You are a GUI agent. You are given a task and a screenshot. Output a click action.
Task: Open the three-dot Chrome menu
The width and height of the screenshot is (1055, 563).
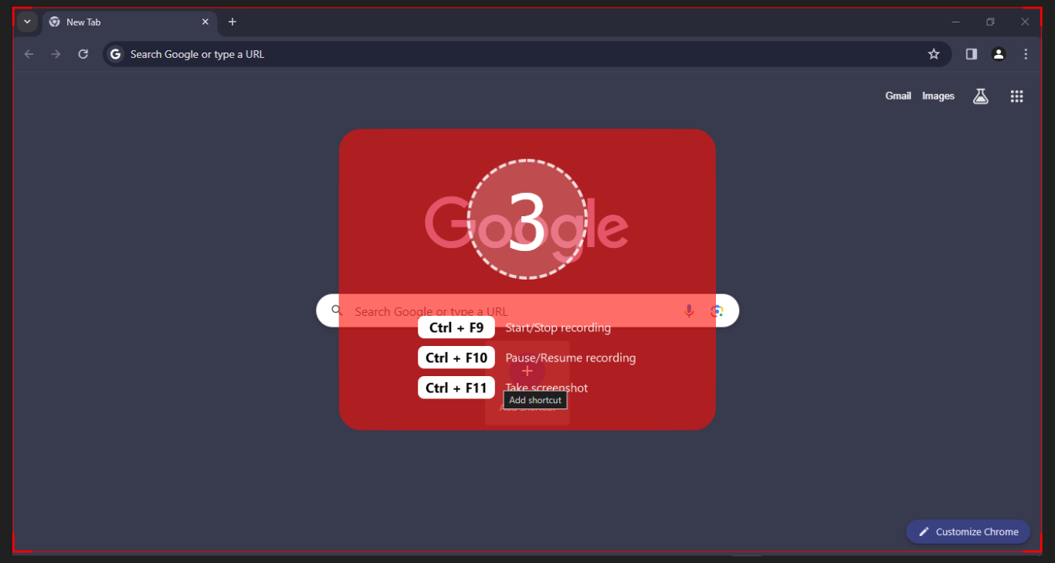coord(1026,54)
